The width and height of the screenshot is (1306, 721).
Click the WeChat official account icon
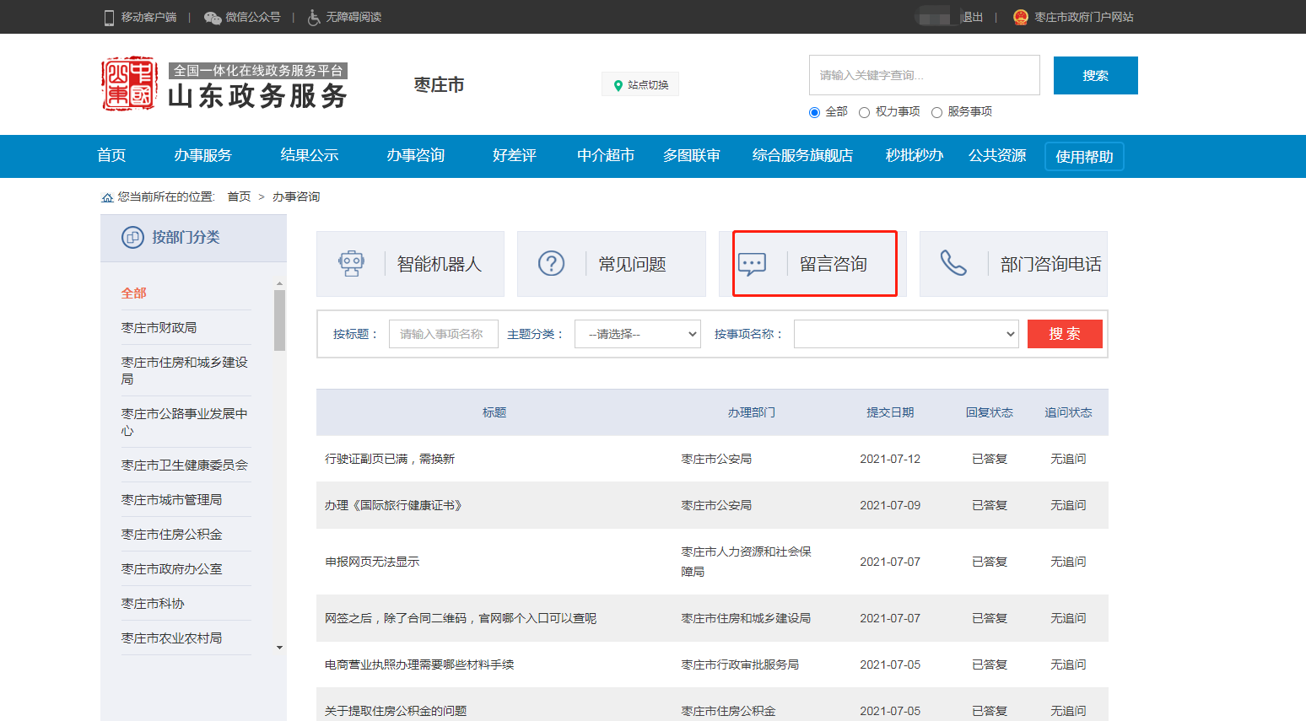(213, 18)
